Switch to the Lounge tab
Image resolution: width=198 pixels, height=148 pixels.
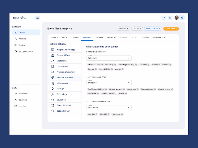[x=123, y=37]
